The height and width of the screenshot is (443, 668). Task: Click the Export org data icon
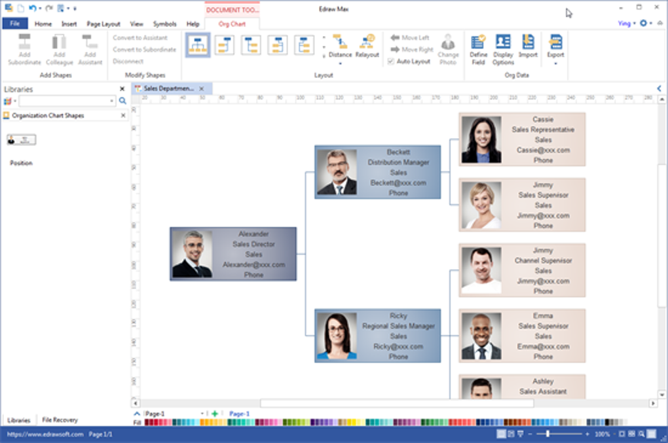click(x=555, y=42)
